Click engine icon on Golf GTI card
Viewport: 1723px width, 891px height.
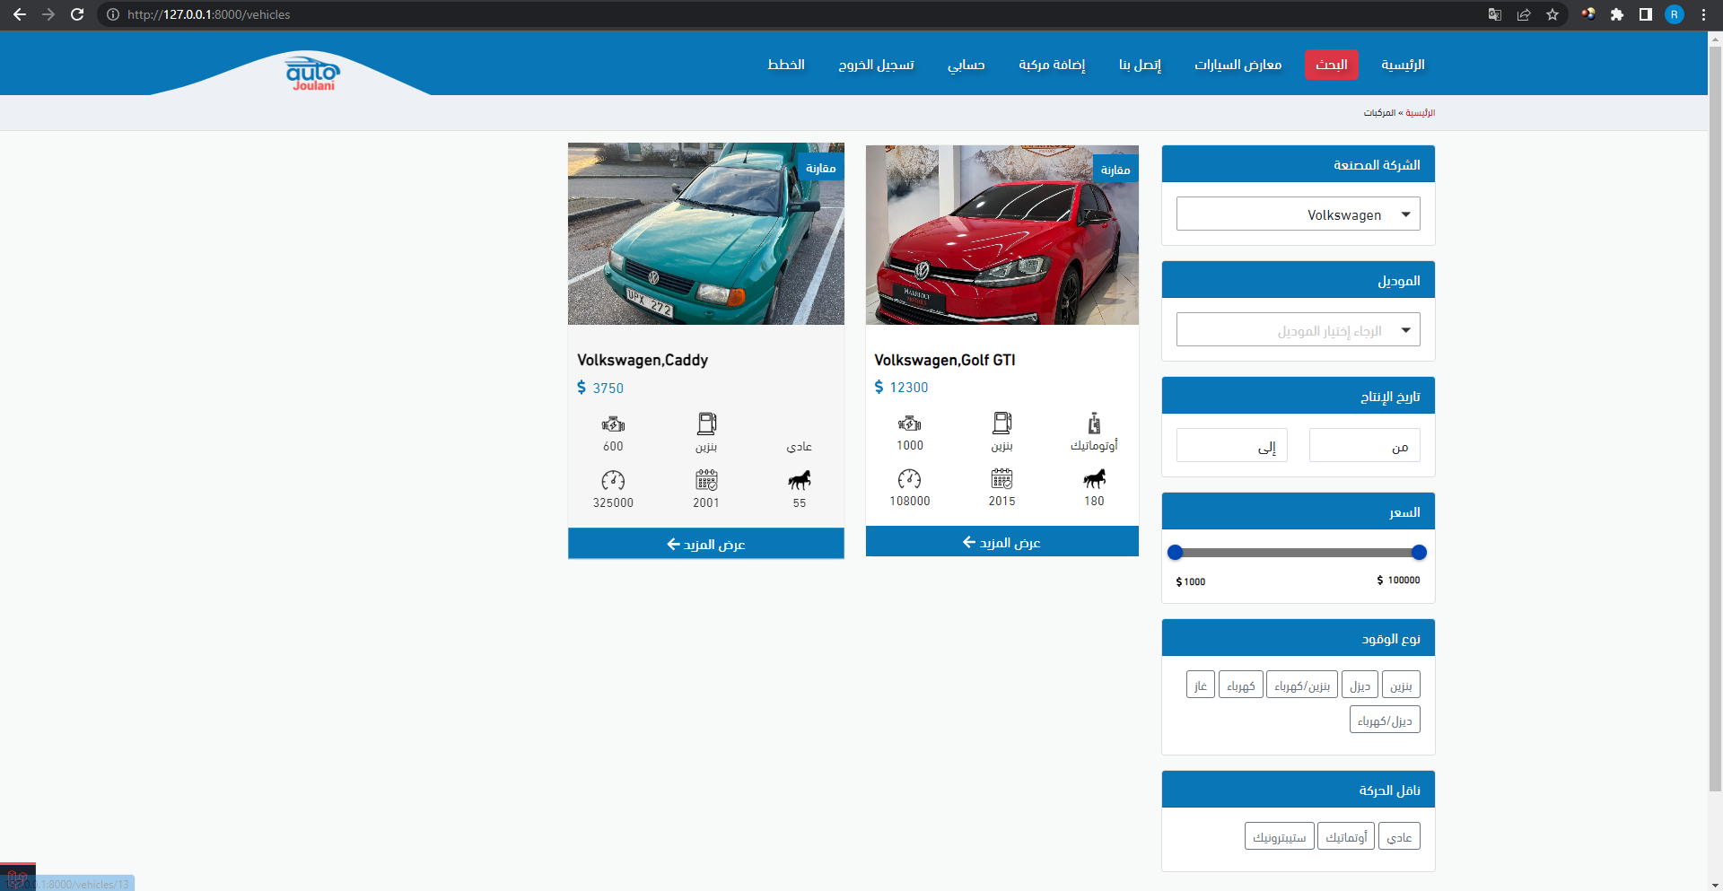coord(909,424)
